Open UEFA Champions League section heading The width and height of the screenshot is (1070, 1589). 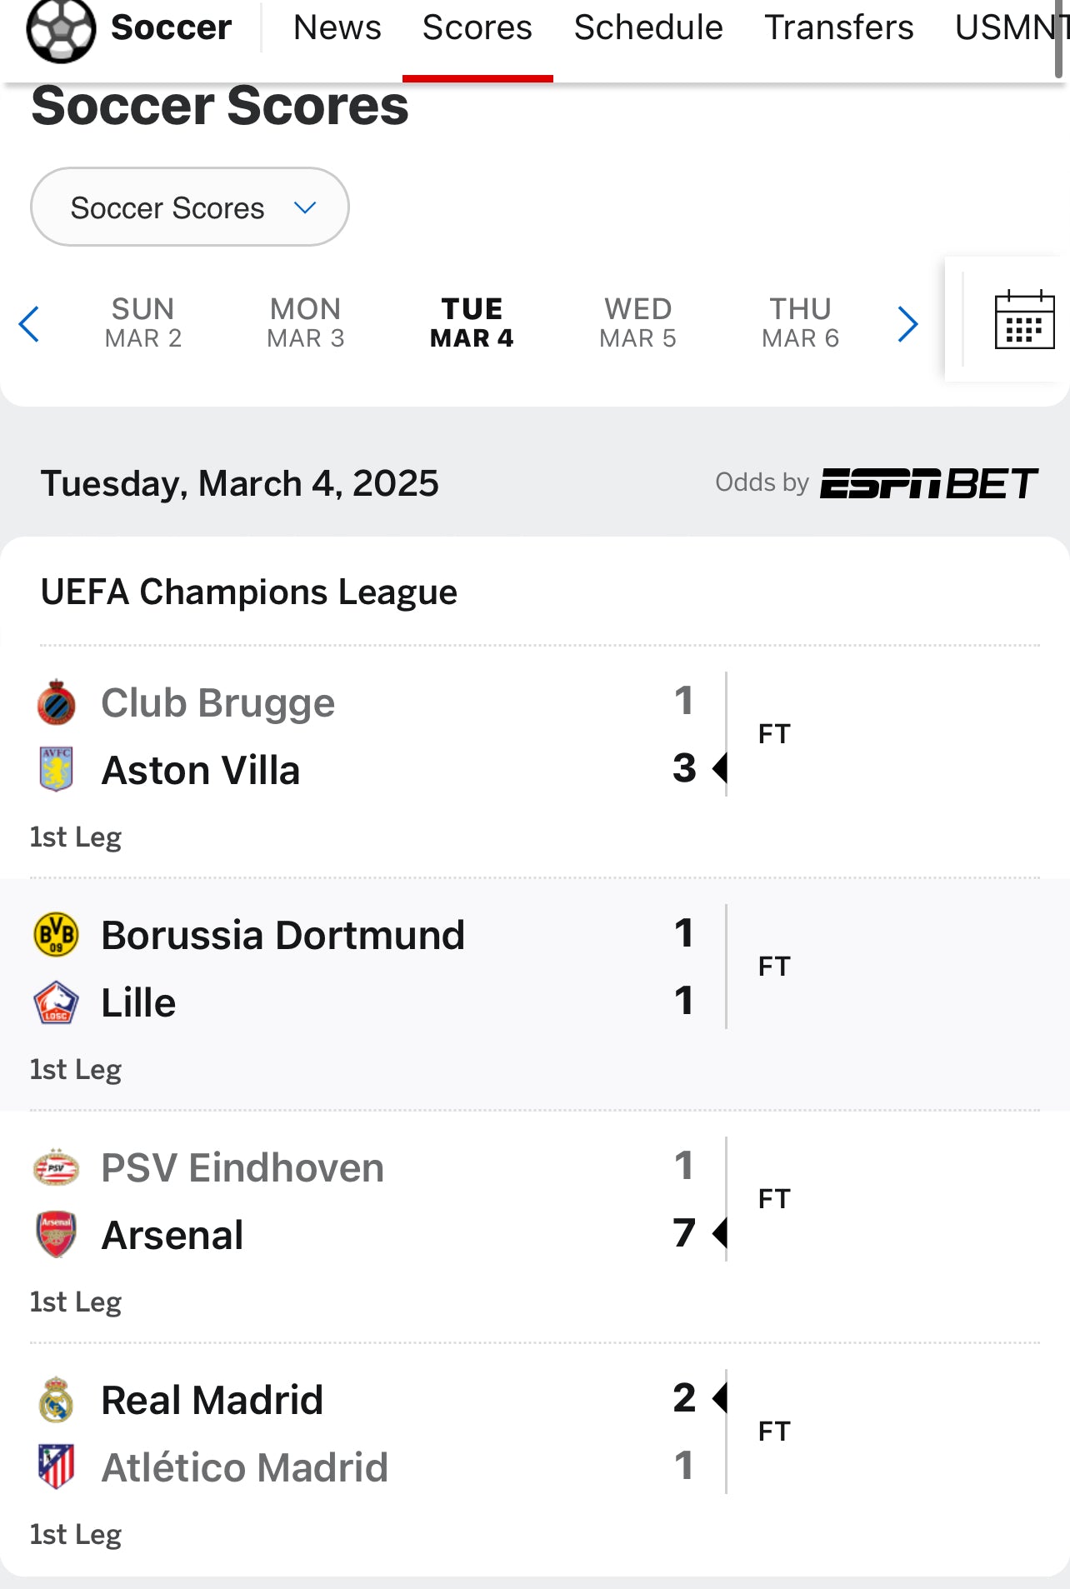point(249,592)
